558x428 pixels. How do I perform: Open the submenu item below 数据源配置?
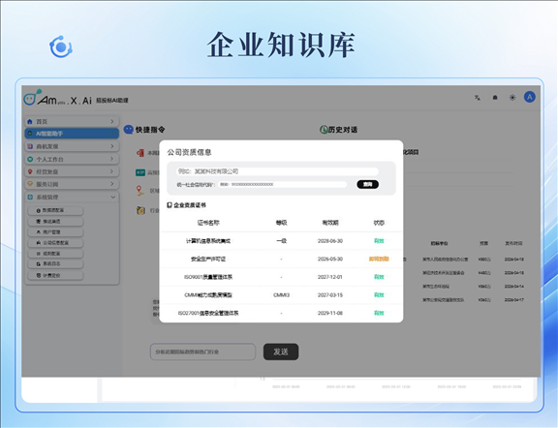[55, 222]
